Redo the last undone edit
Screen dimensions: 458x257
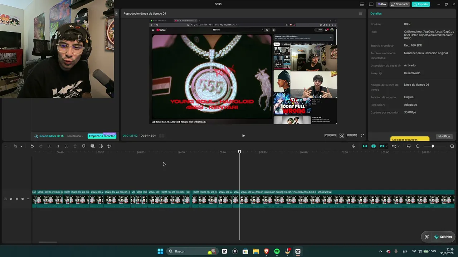point(41,146)
